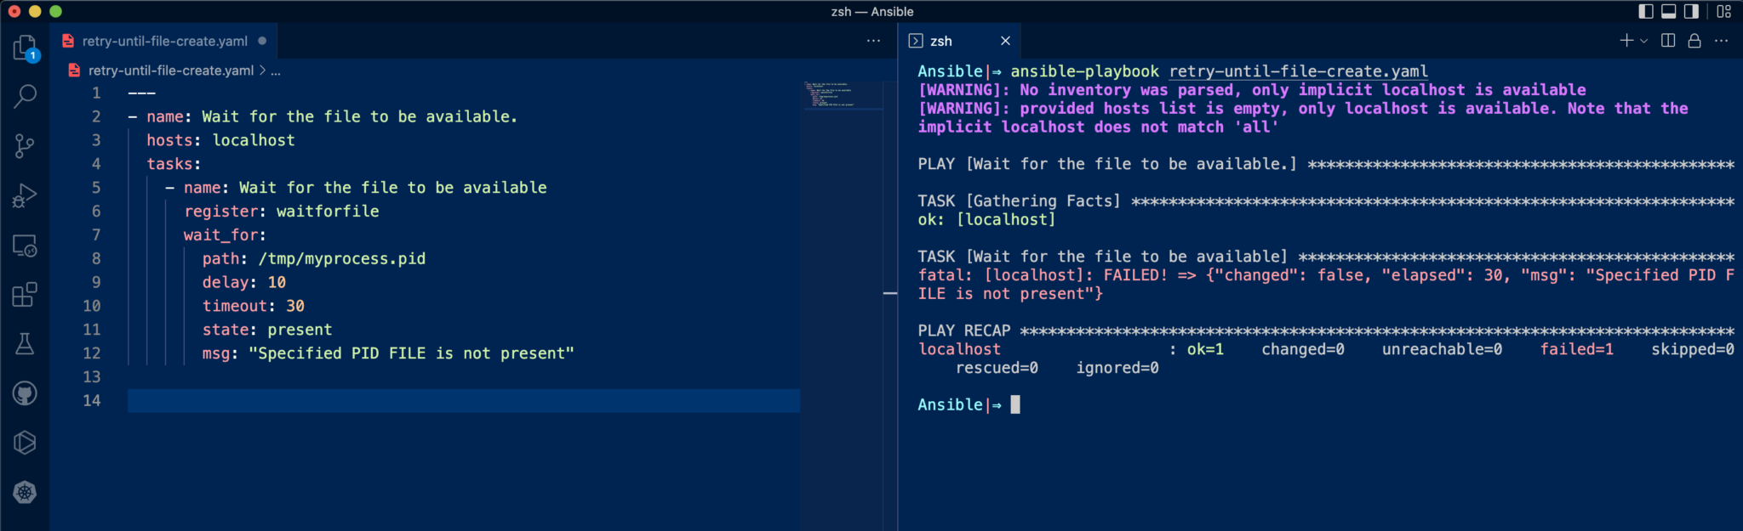Viewport: 1743px width, 531px height.
Task: Open the Source Control view
Action: (25, 146)
